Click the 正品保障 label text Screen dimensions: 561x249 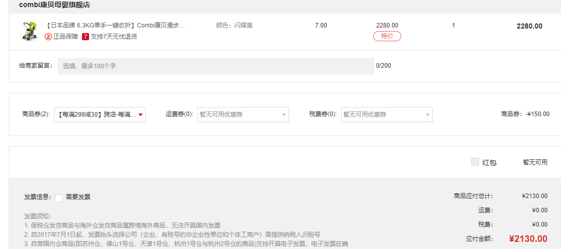[66, 37]
